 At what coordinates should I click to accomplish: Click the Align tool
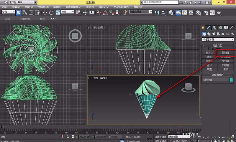[163, 12]
